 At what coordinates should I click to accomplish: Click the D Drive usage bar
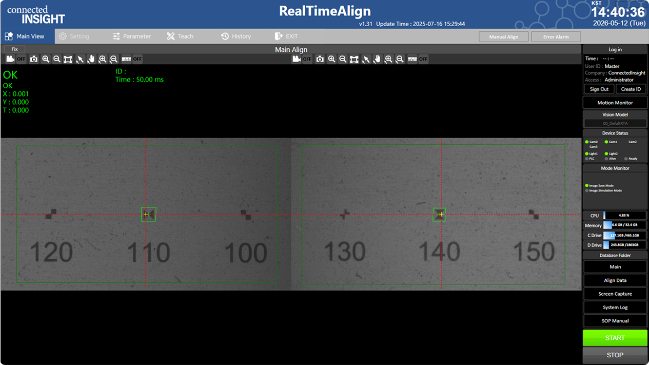point(625,245)
